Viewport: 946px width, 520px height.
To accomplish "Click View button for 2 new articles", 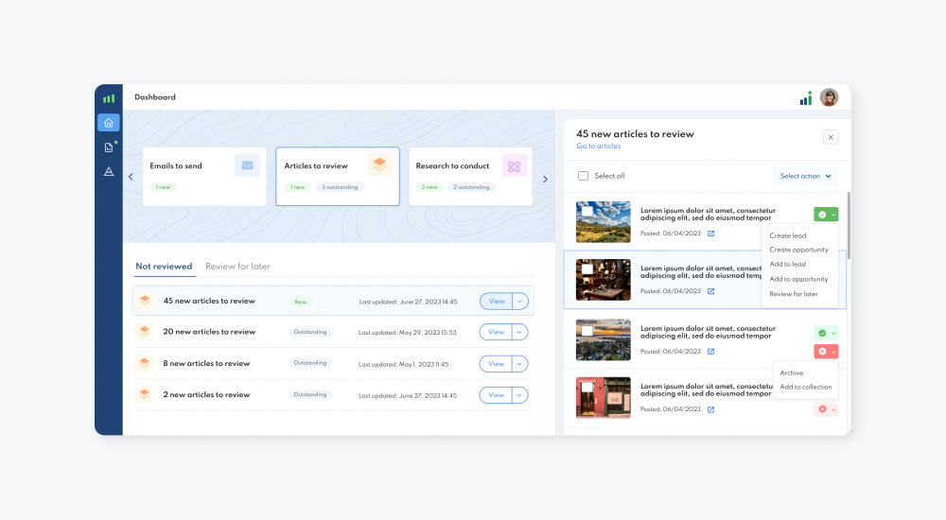I will 497,395.
